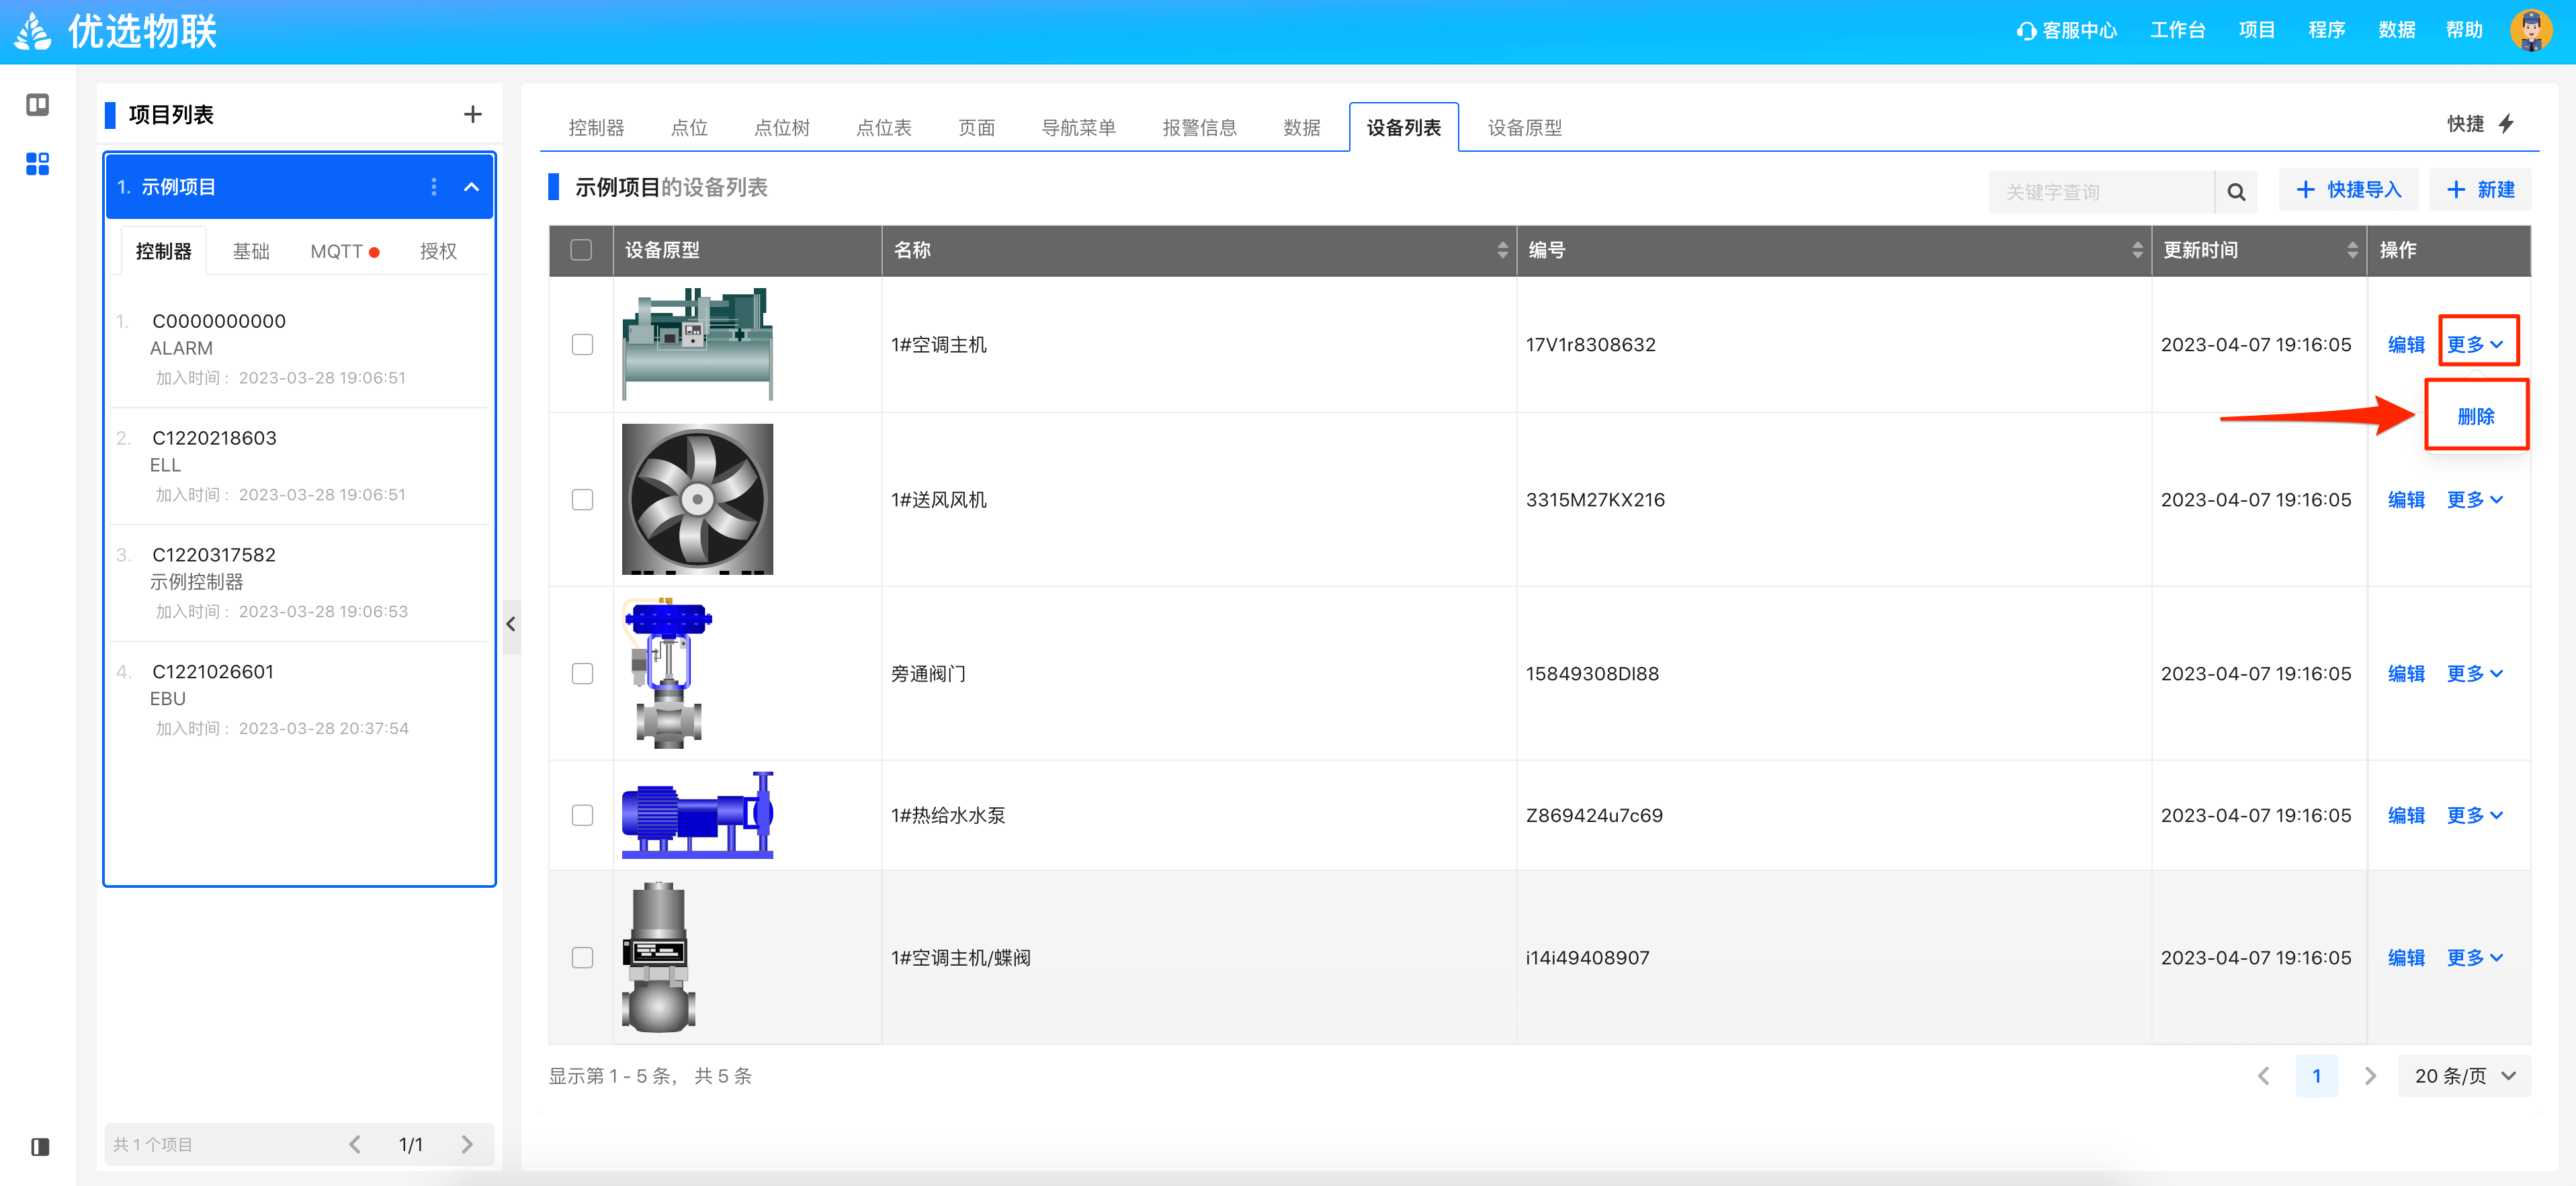
Task: Switch to the 导航菜单 tab
Action: click(1078, 128)
